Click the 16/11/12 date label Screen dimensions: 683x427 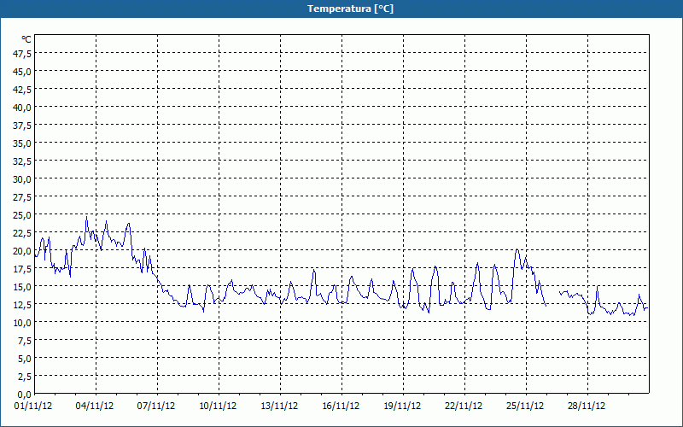click(341, 407)
